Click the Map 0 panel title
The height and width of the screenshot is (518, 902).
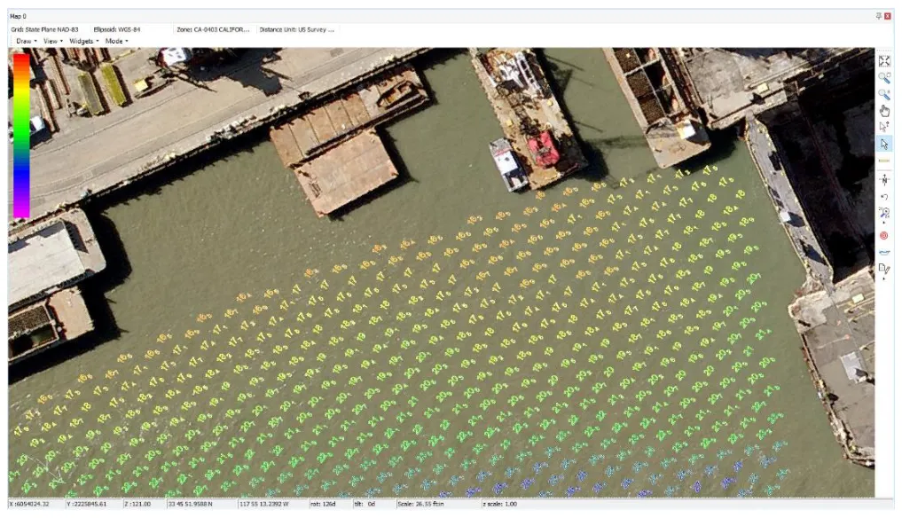pos(18,16)
